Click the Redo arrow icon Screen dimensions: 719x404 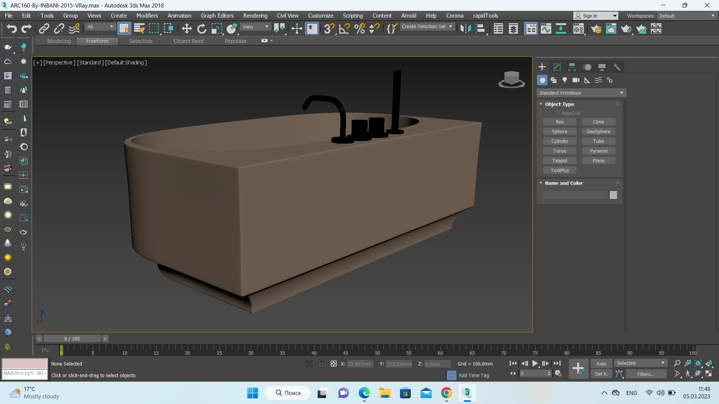[26, 28]
